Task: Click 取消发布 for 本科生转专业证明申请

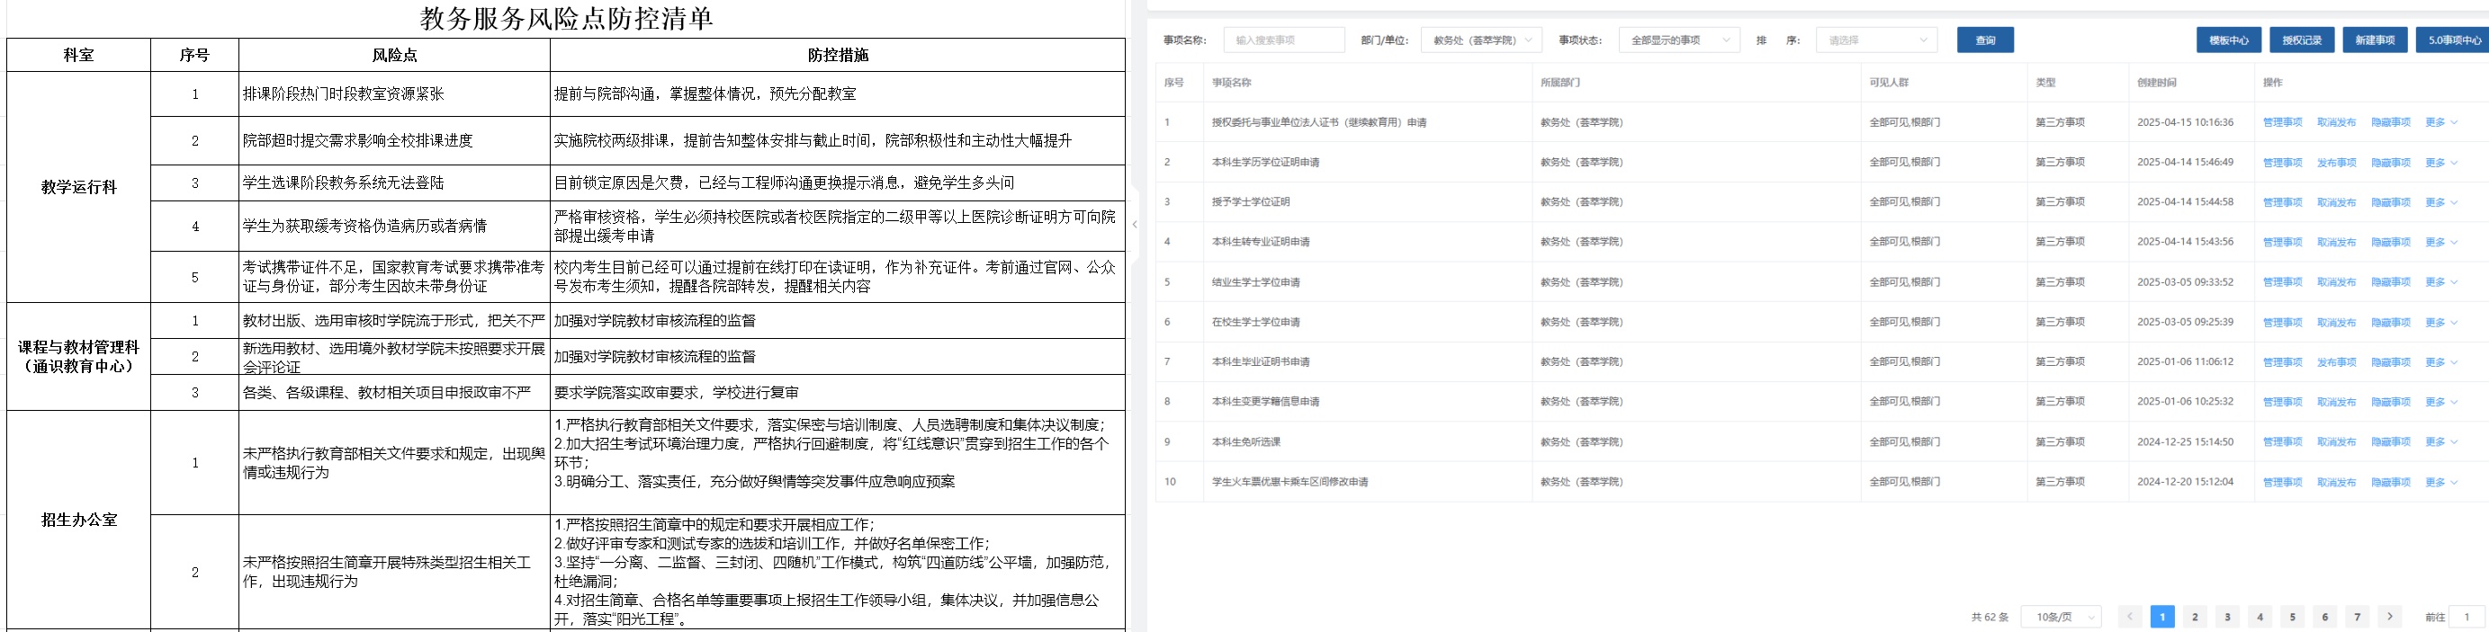Action: pos(2336,242)
